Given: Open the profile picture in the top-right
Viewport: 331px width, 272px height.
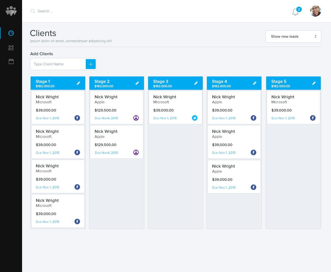Looking at the screenshot, I should coord(315,11).
